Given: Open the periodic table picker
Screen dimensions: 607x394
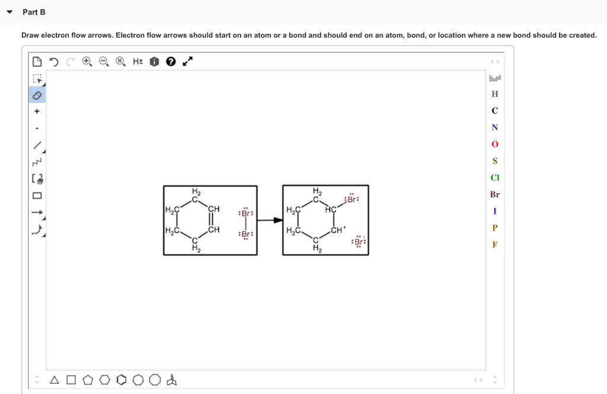Looking at the screenshot, I should 496,77.
